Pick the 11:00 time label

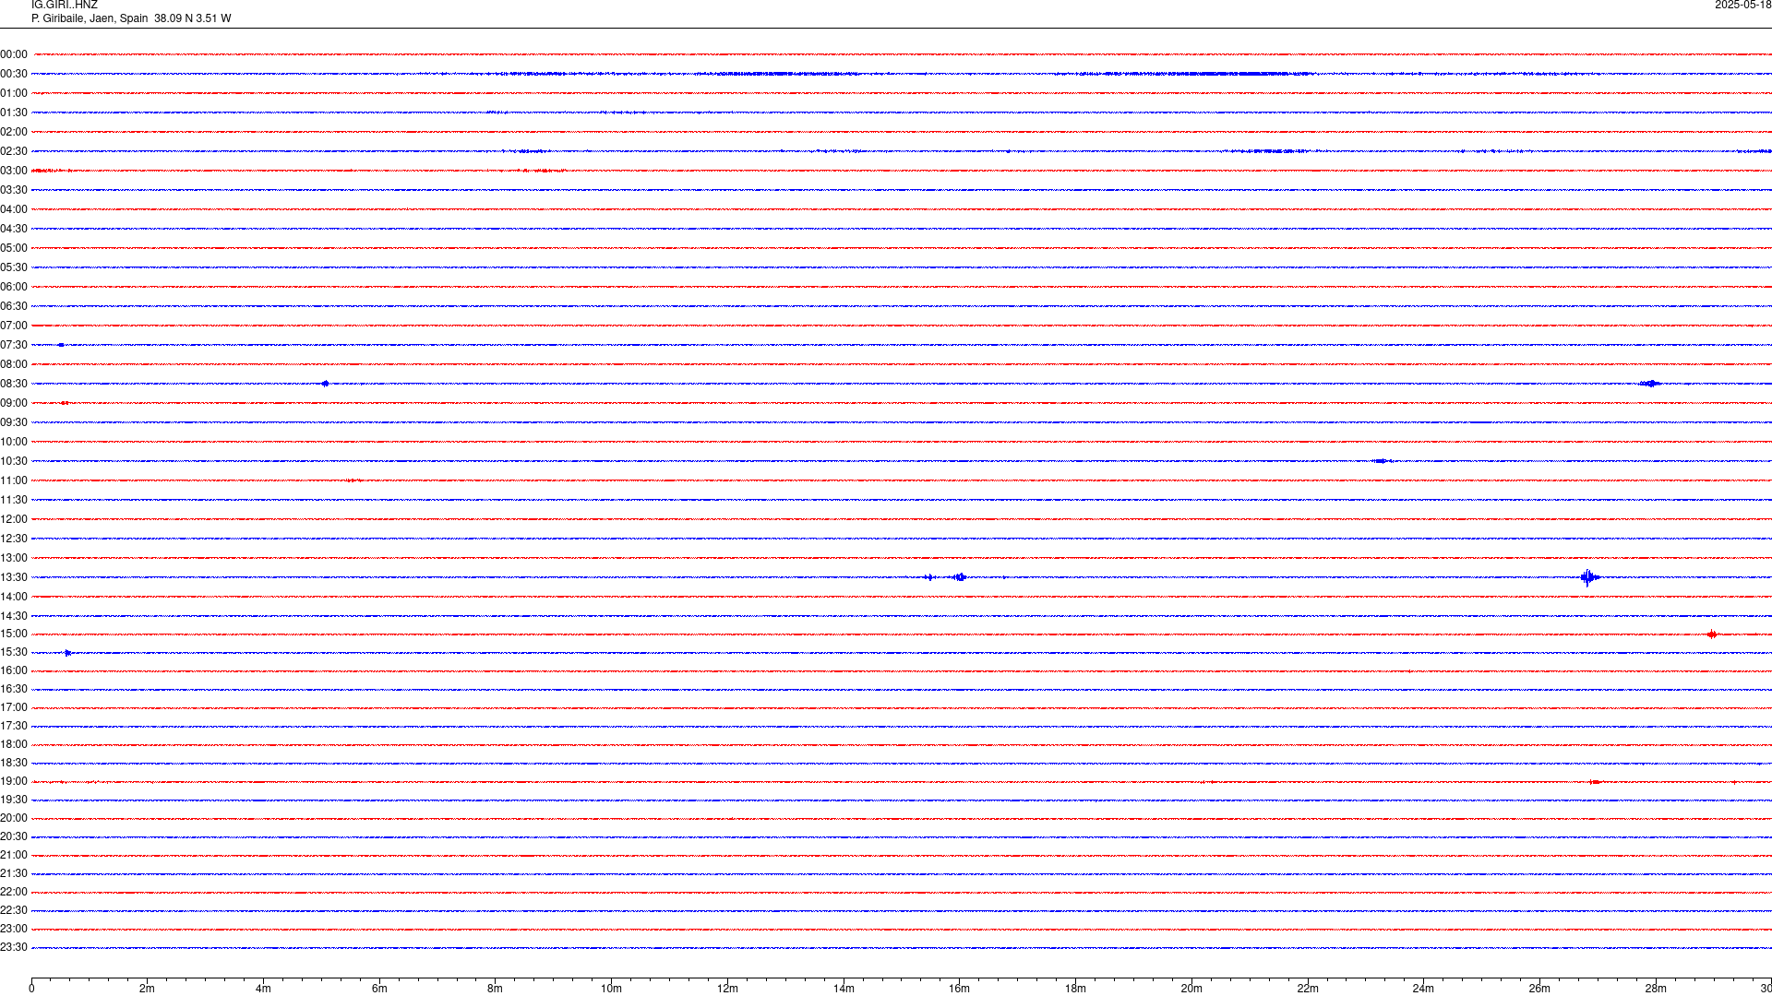point(14,480)
